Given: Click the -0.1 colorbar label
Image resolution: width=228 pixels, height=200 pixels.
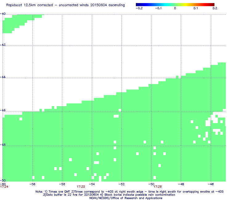Looking at the screenshot, I should pyautogui.click(x=158, y=8).
